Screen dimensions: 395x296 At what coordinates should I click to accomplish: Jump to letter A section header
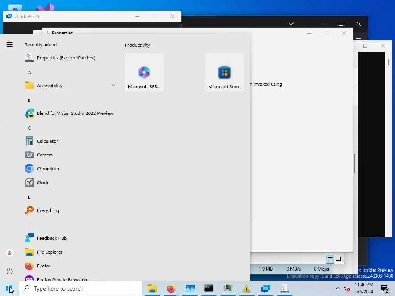click(x=29, y=72)
